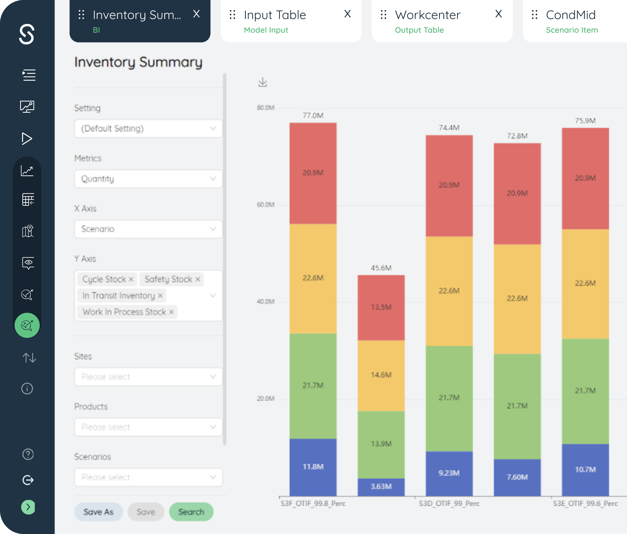Click the Save As button

[x=98, y=512]
